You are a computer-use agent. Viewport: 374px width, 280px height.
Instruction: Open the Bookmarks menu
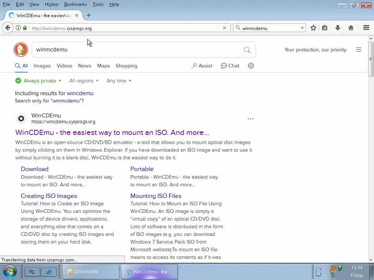[75, 4]
